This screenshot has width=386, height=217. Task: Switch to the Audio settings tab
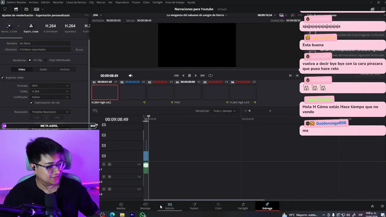tap(43, 69)
